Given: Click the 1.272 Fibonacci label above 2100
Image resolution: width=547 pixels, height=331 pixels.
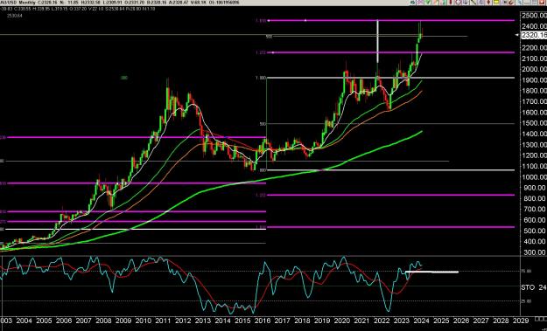Looking at the screenshot, I should point(261,52).
